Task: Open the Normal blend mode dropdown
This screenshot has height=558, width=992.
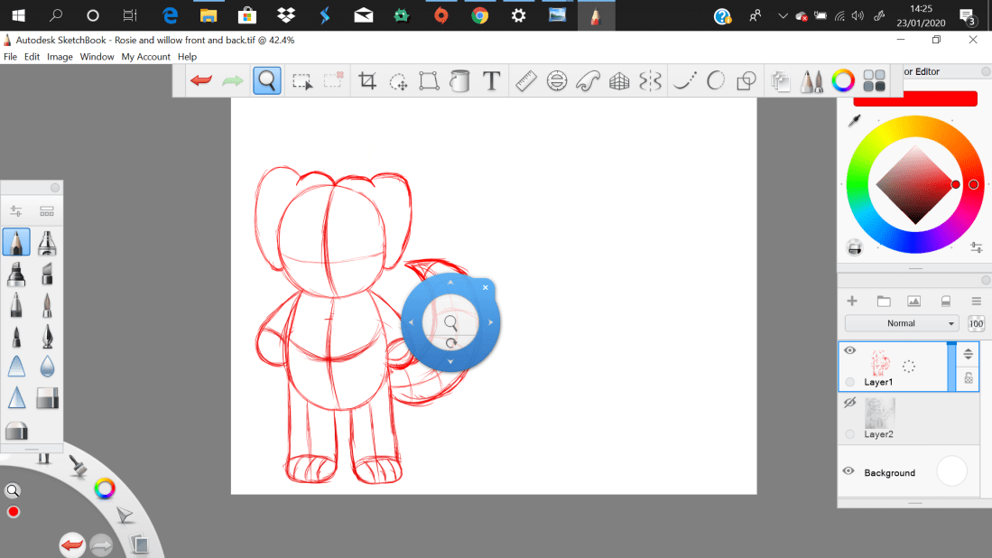Action: 902,323
